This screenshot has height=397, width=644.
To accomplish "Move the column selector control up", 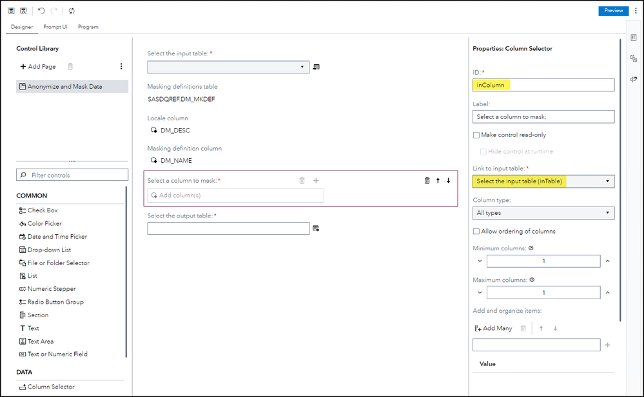I will point(438,181).
